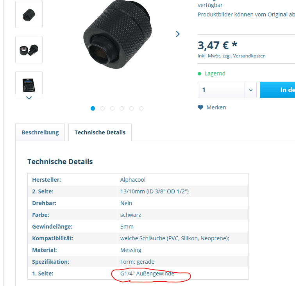Select the fourth image slider dot
The height and width of the screenshot is (286, 295).
click(122, 108)
